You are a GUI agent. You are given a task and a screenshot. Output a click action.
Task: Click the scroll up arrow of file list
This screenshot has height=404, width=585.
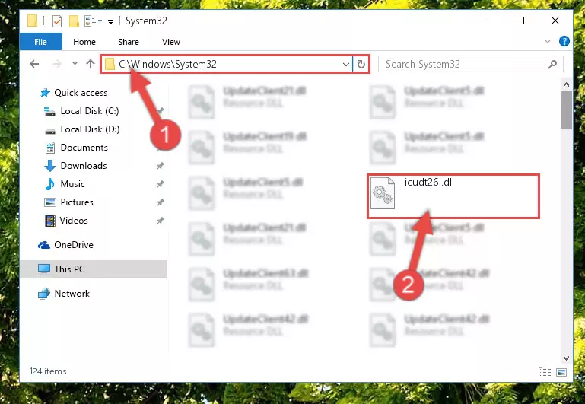click(x=566, y=84)
